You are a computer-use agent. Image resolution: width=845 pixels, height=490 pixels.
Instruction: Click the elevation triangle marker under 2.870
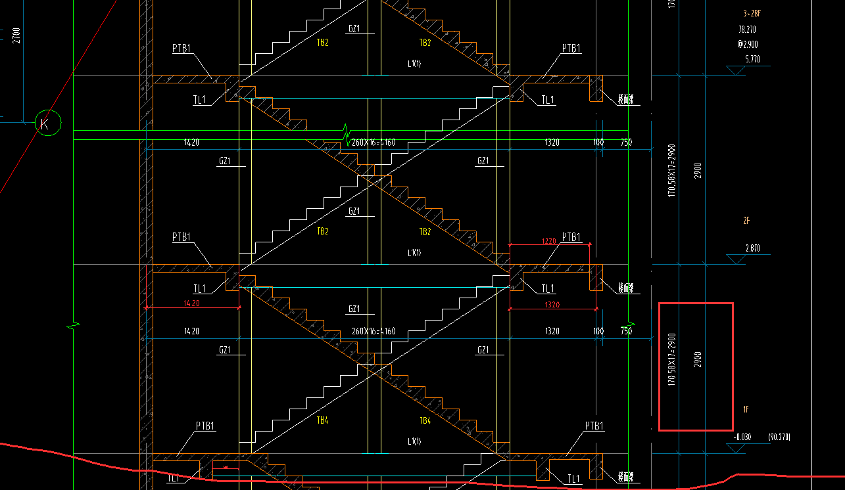click(x=736, y=259)
